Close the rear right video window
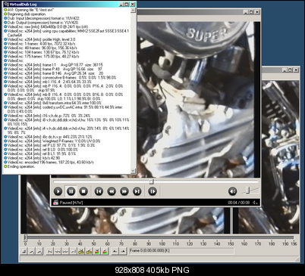 (296, 70)
